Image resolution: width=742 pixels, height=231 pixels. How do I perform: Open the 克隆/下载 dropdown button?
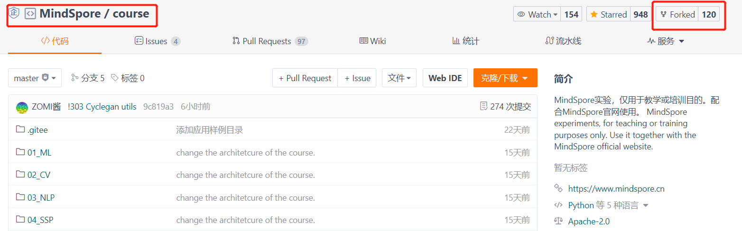click(x=505, y=78)
